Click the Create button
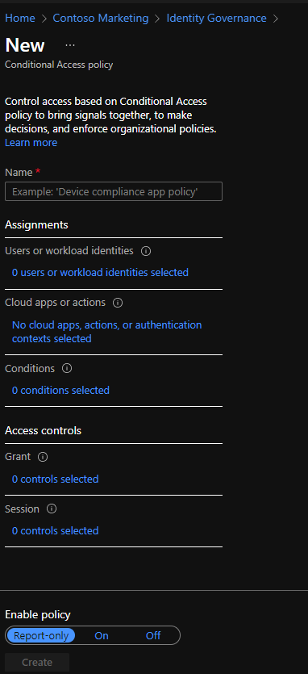The image size is (308, 674). click(37, 663)
